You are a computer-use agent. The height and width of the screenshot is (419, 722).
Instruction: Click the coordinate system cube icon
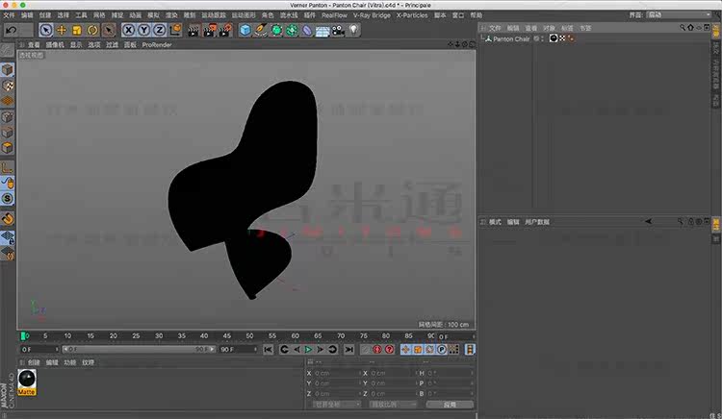pyautogui.click(x=175, y=31)
